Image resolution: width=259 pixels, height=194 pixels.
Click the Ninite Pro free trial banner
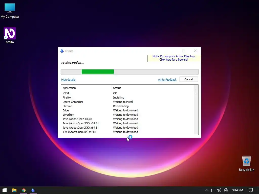click(x=174, y=58)
